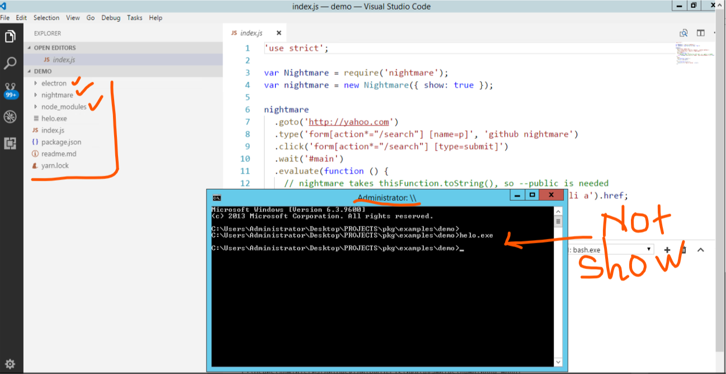Create a new terminal with the plus icon
This screenshot has width=726, height=374.
(667, 249)
